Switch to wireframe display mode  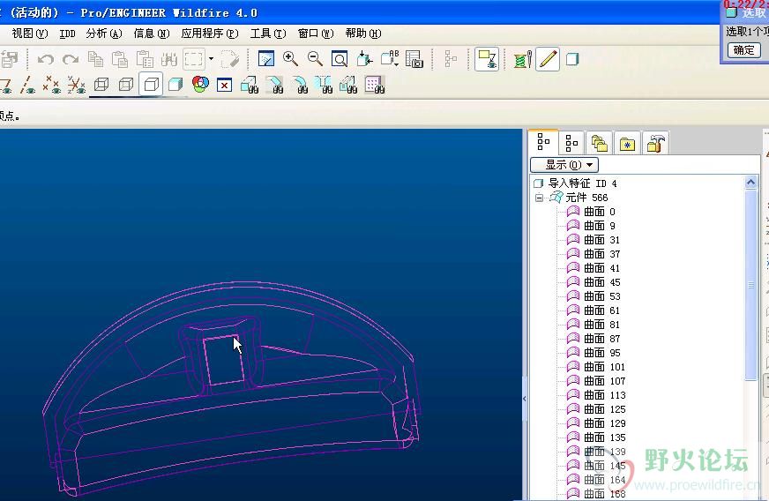pyautogui.click(x=101, y=85)
